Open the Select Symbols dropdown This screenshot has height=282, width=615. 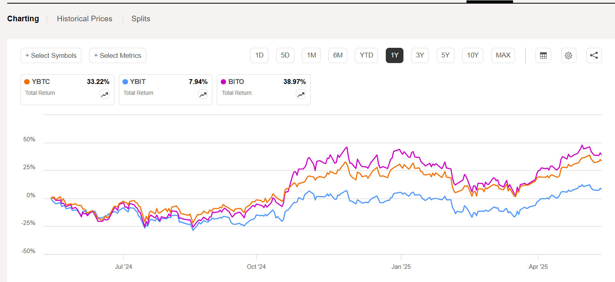point(51,55)
